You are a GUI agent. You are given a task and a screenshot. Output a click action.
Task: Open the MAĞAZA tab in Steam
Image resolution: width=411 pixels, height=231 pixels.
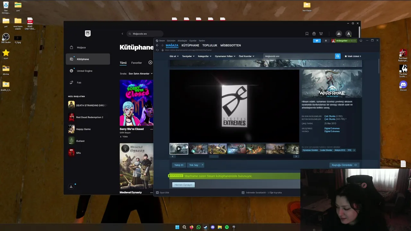pyautogui.click(x=172, y=45)
